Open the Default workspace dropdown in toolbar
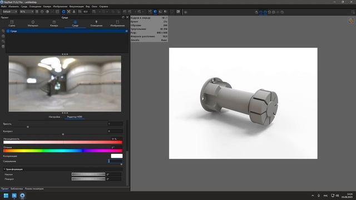This screenshot has height=200, width=356. click(10, 12)
